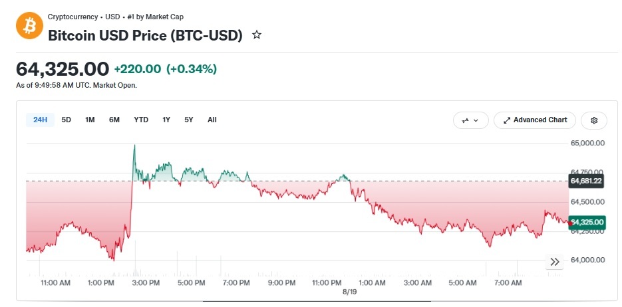Image resolution: width=622 pixels, height=307 pixels.
Task: Switch chart to 1Y range
Action: 166,120
